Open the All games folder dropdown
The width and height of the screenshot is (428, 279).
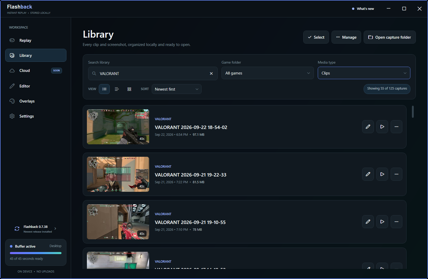click(267, 73)
